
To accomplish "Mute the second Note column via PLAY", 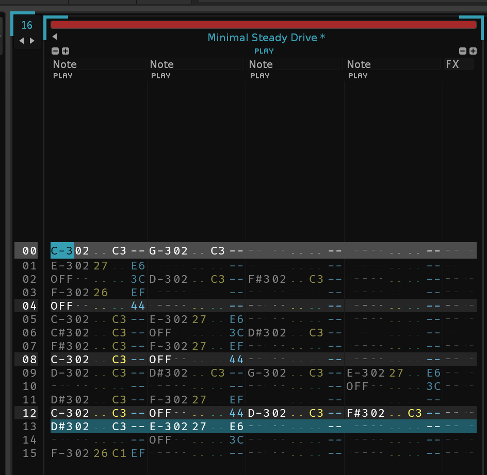I will coord(161,76).
